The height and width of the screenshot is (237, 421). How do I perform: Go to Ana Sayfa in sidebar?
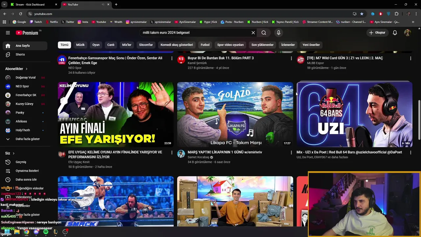tap(25, 46)
